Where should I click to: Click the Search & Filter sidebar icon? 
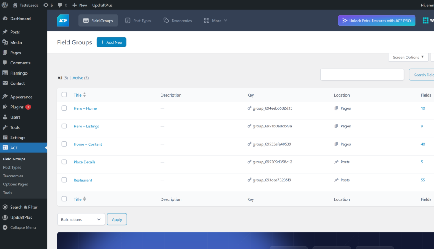click(5, 207)
